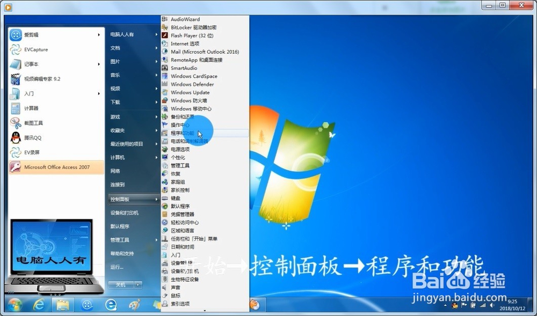Screen dimensions: 537x316
Task: Expand the 电脑人人有 submenu arrow
Action: click(x=156, y=34)
